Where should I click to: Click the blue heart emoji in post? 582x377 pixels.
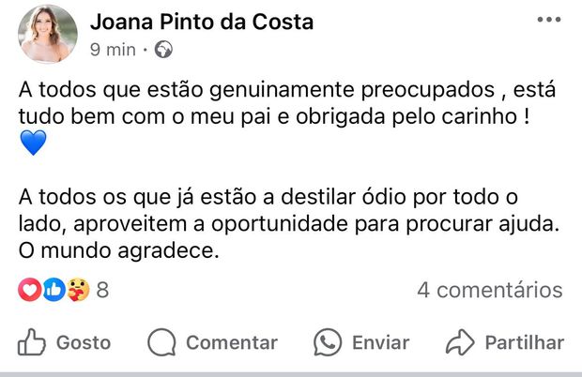[x=33, y=144]
